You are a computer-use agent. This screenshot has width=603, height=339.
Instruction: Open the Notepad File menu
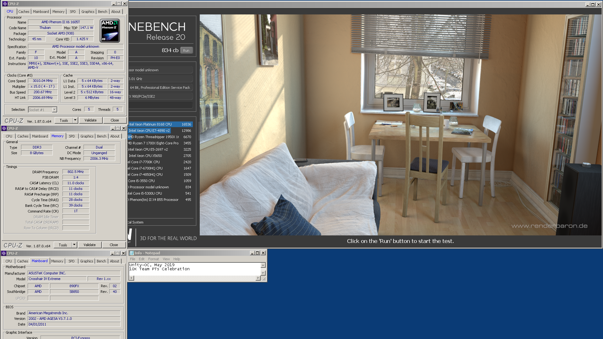coord(133,259)
